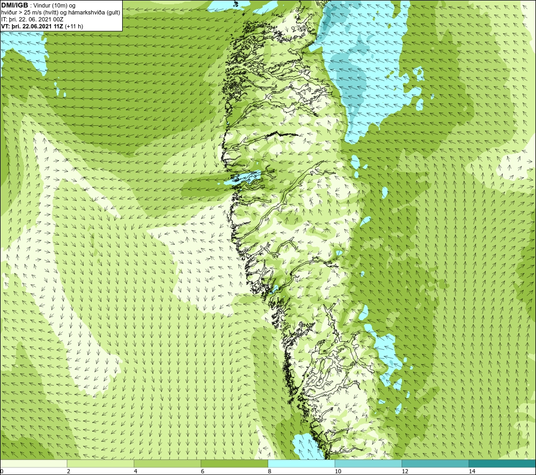Screen dimensions: 536x475
Task: Click the '12' scale label
Action: point(405,472)
